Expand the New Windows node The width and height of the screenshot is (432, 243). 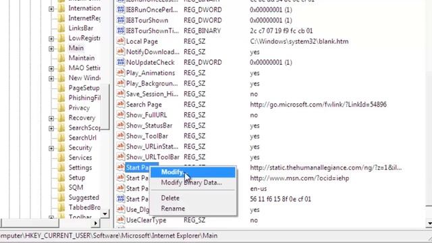point(51,78)
